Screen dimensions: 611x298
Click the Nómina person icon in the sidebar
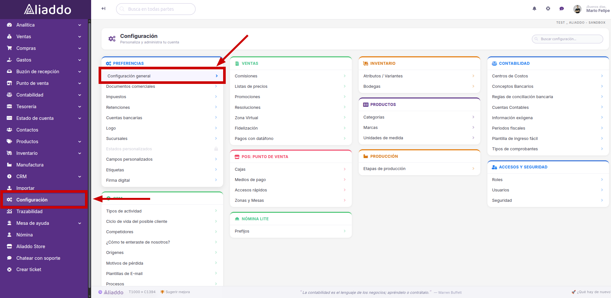pos(9,235)
